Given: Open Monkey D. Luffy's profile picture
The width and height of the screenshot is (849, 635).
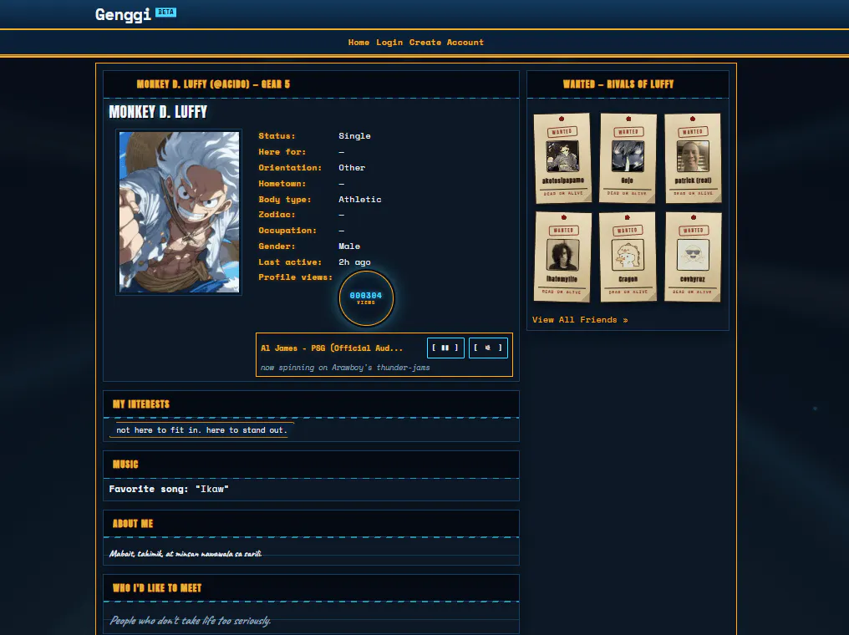Looking at the screenshot, I should pyautogui.click(x=179, y=212).
